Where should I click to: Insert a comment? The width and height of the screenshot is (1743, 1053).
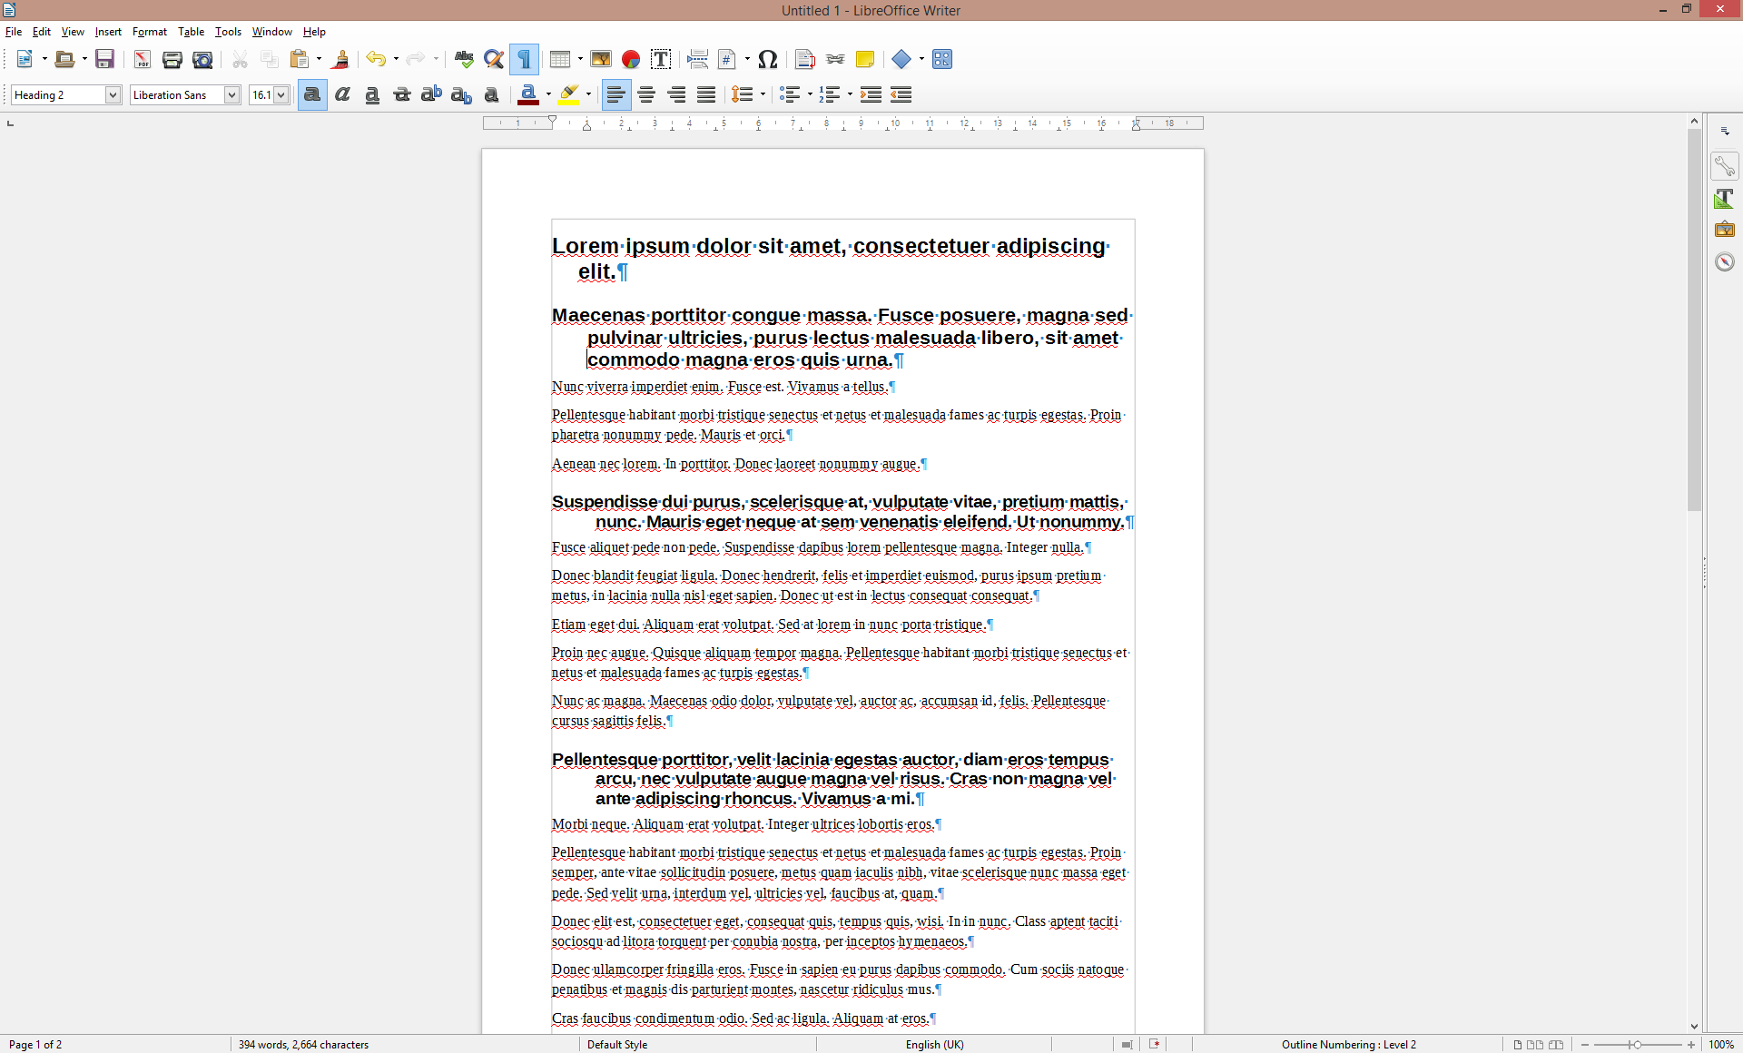point(865,59)
